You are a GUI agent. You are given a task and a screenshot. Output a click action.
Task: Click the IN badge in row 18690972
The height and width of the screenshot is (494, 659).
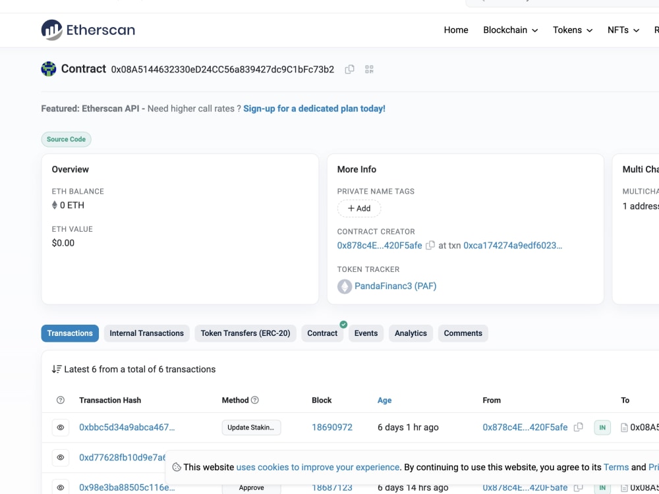click(x=602, y=427)
